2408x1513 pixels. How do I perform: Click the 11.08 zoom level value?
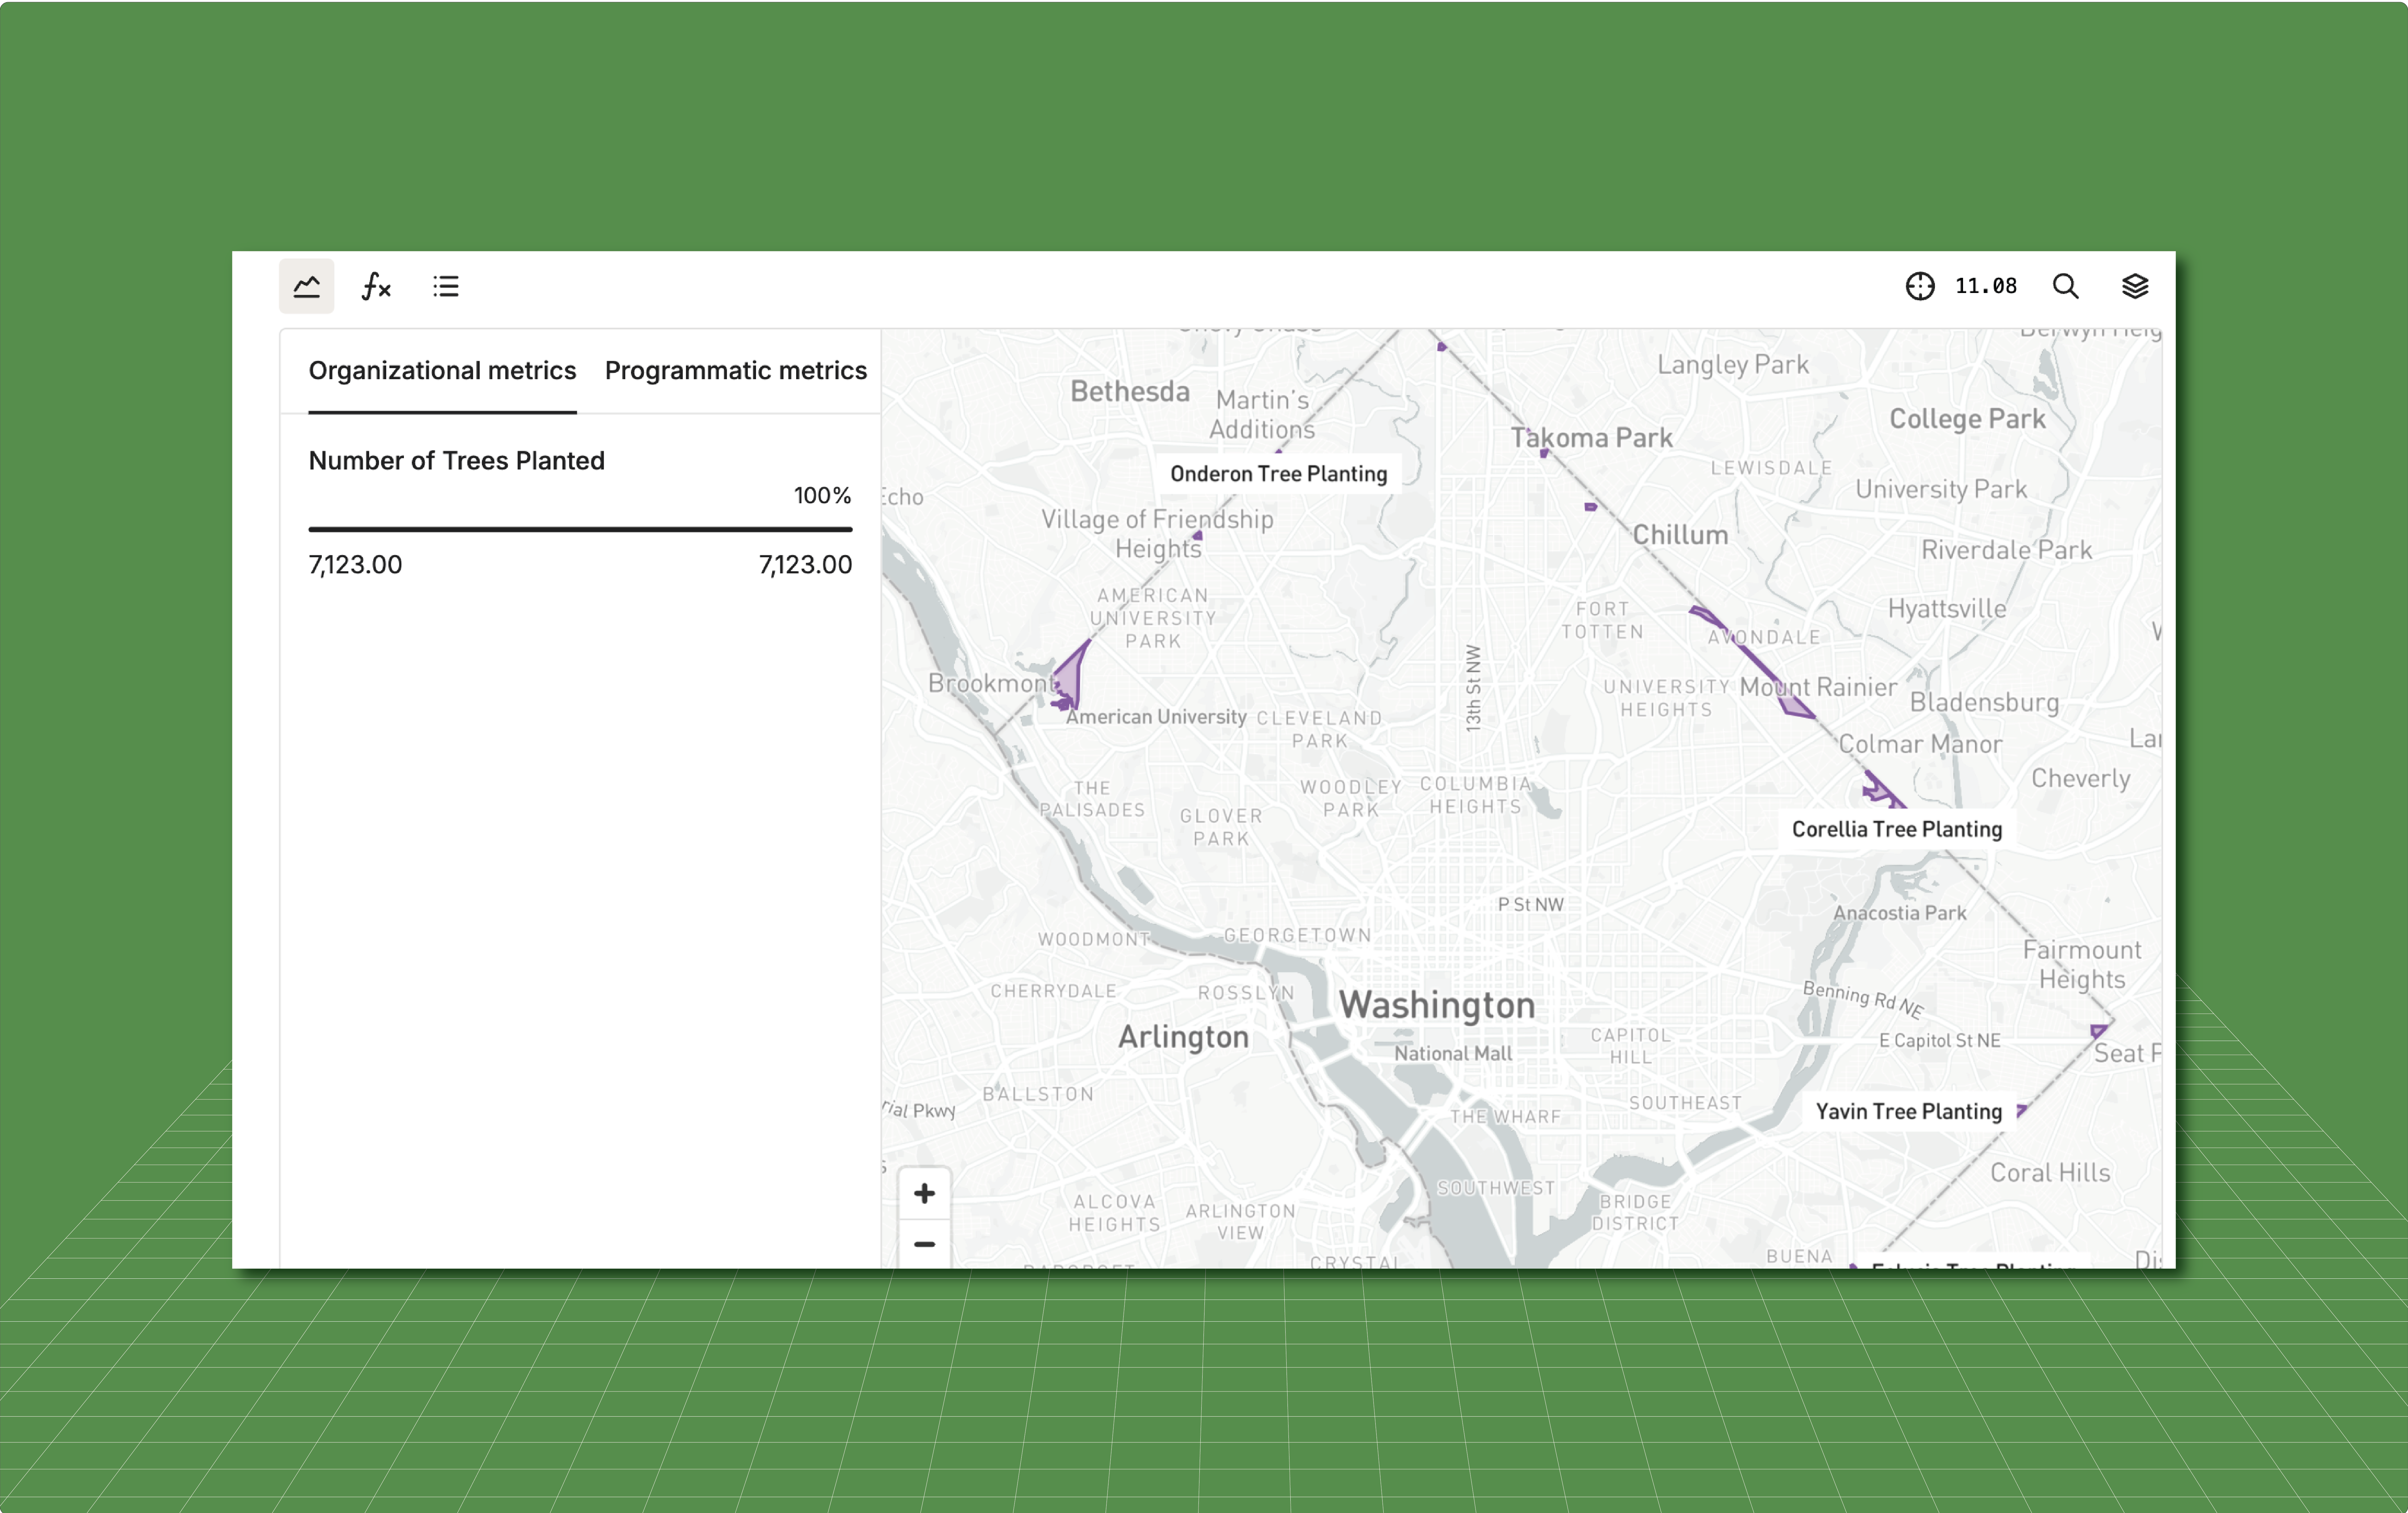click(x=1986, y=286)
